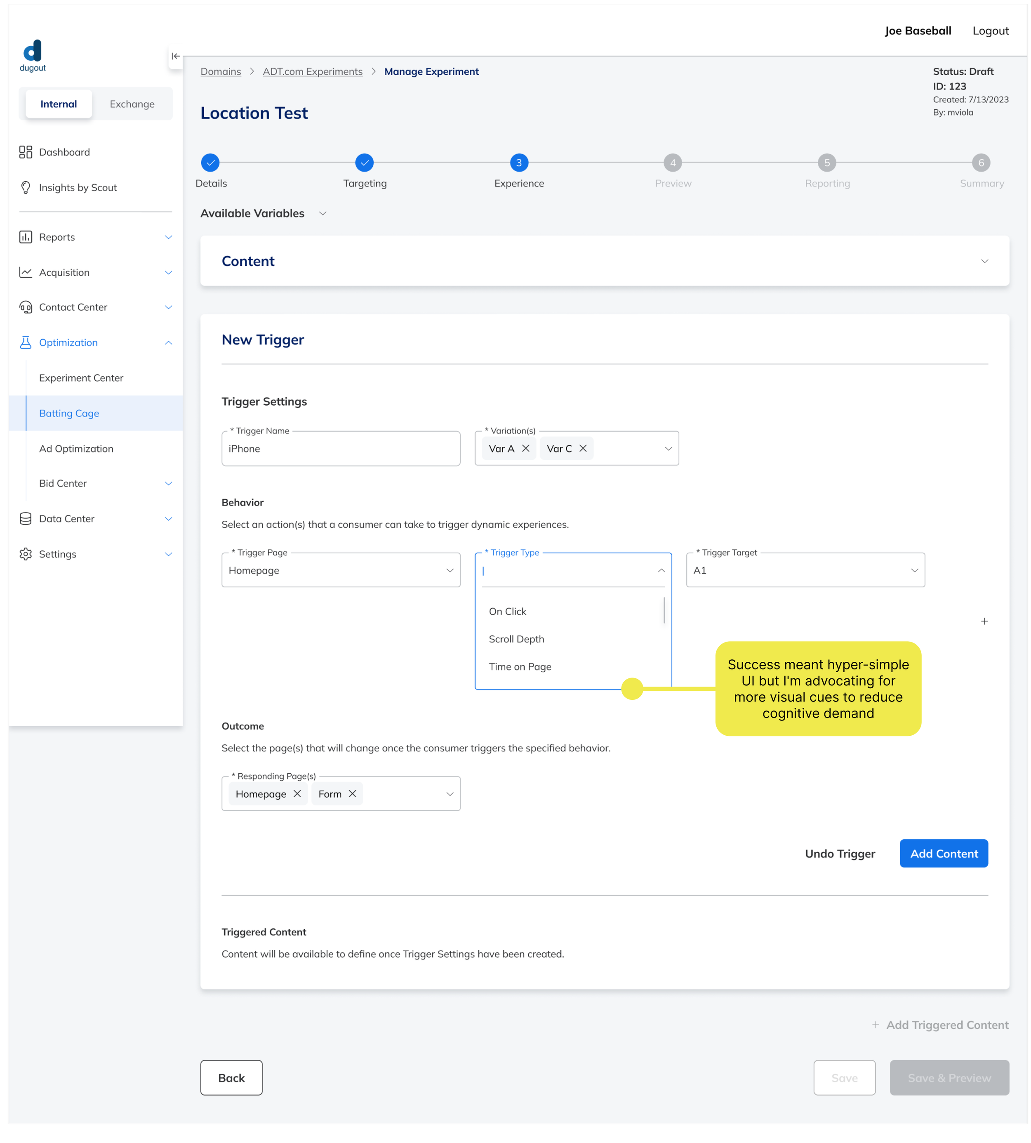Expand the Available Variables section
This screenshot has width=1031, height=1143.
pyautogui.click(x=322, y=214)
